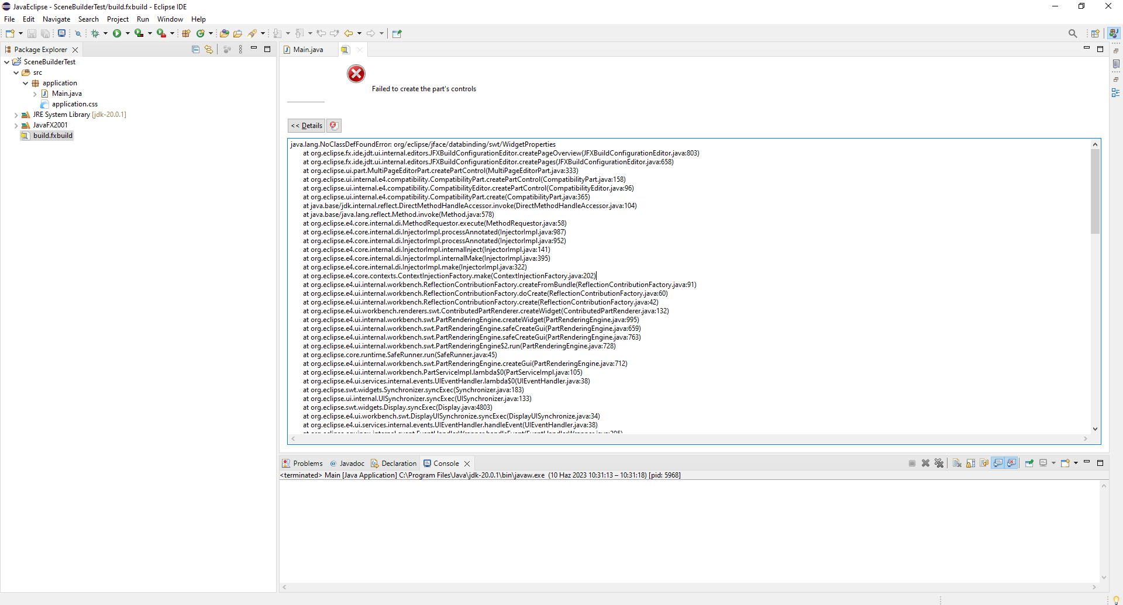Image resolution: width=1123 pixels, height=605 pixels.
Task: Click the Open Perspective icon
Action: pyautogui.click(x=1096, y=33)
